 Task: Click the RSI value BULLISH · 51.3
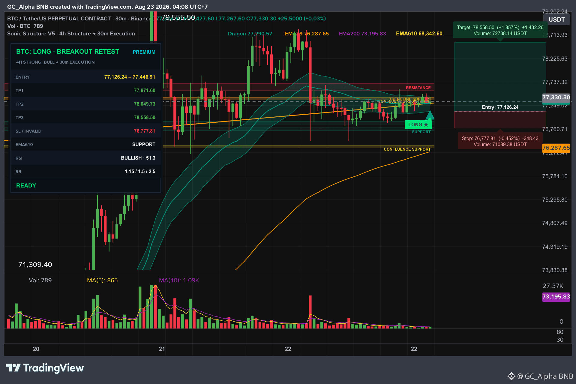[138, 158]
